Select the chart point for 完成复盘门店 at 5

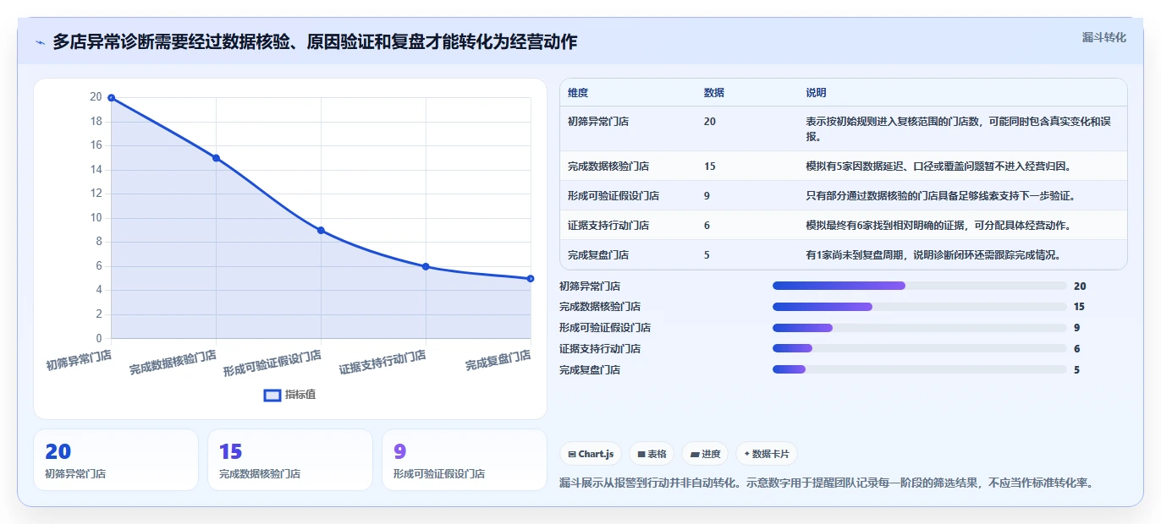(x=531, y=278)
